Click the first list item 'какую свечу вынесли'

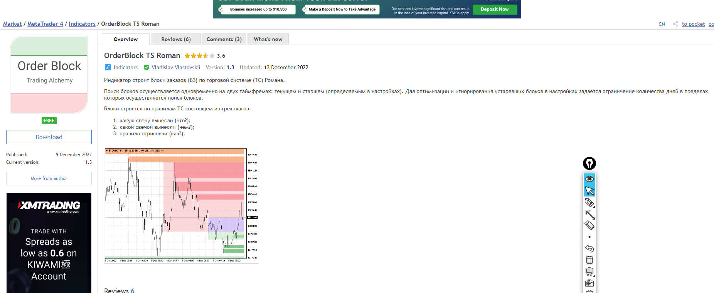pos(155,120)
